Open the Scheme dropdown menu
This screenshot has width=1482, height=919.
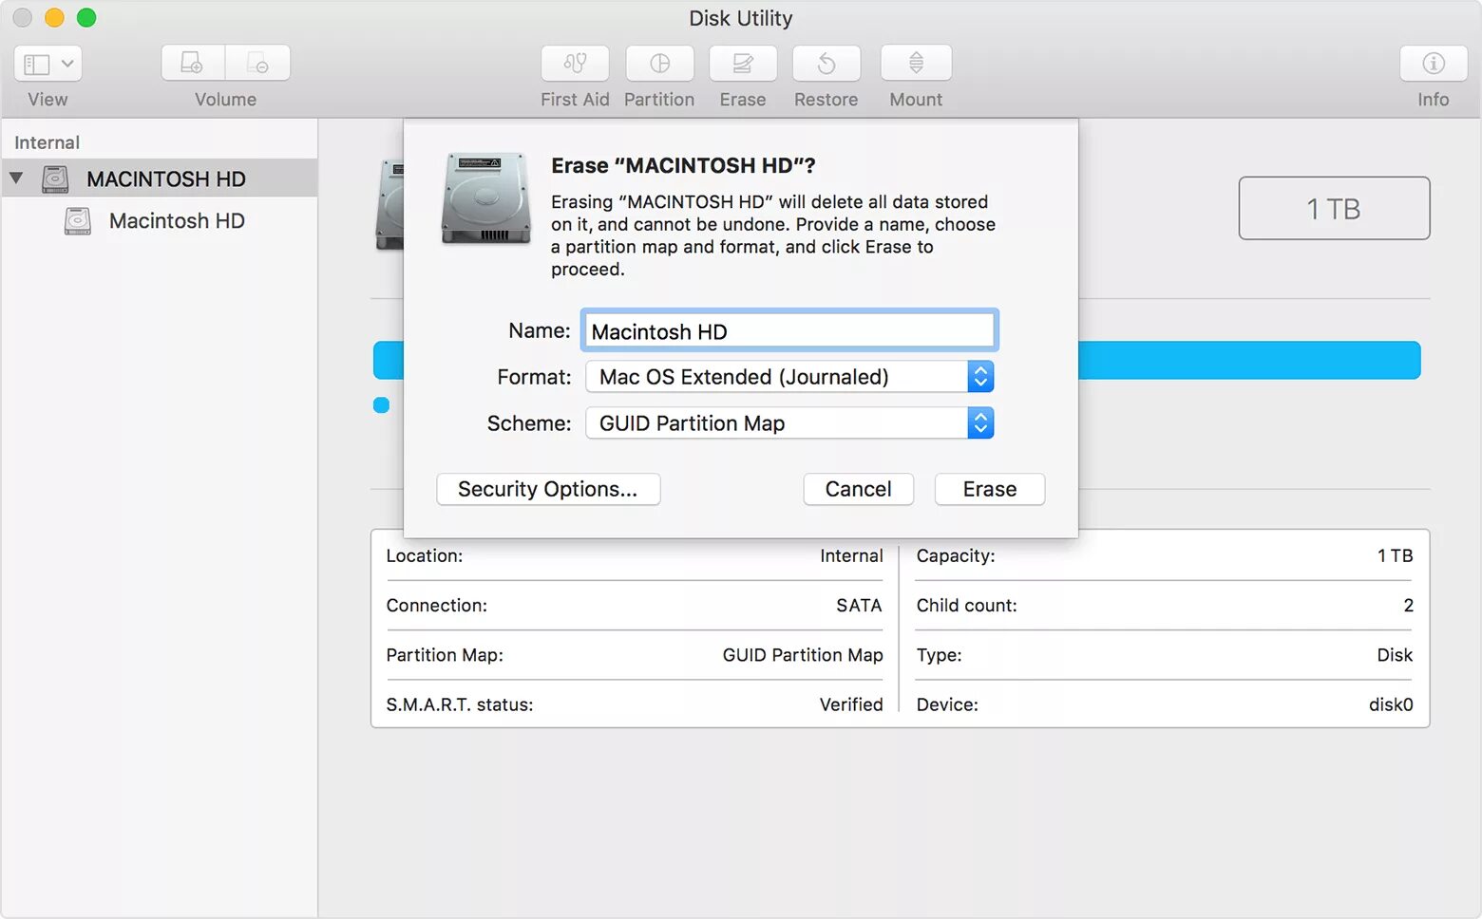pos(789,423)
